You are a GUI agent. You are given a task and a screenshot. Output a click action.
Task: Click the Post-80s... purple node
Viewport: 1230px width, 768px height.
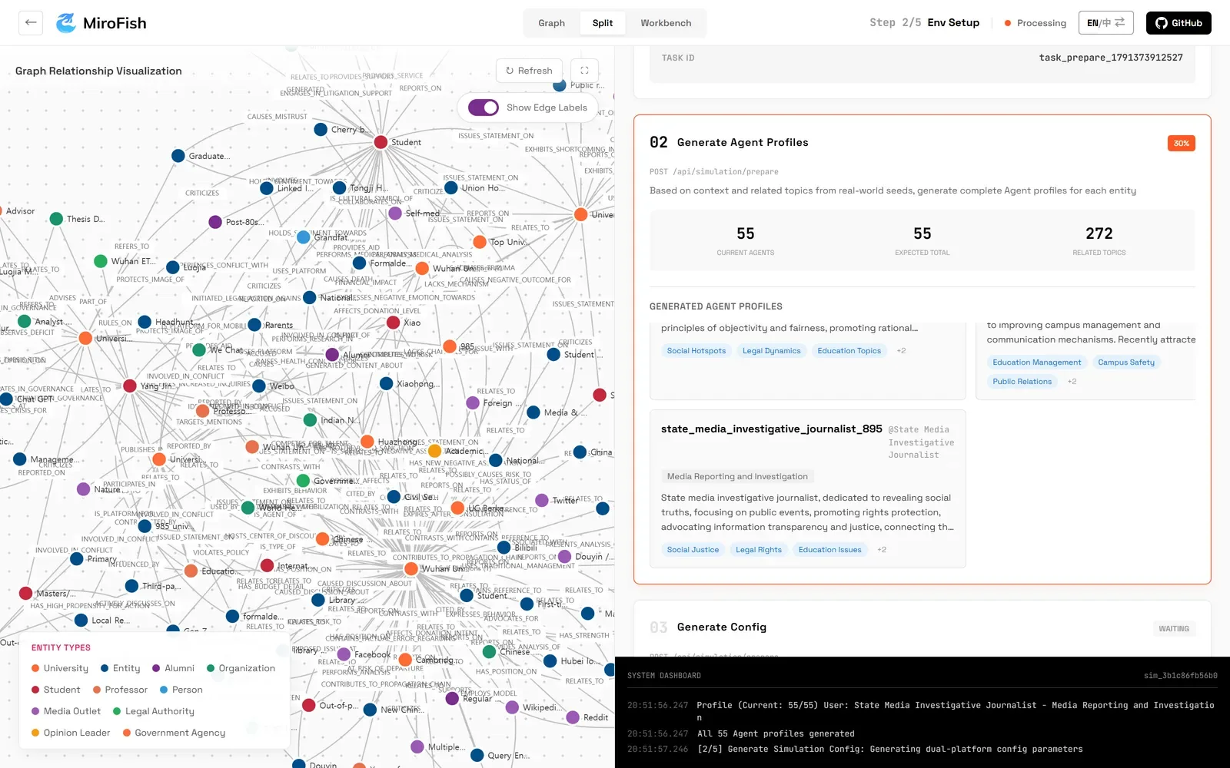tap(215, 222)
